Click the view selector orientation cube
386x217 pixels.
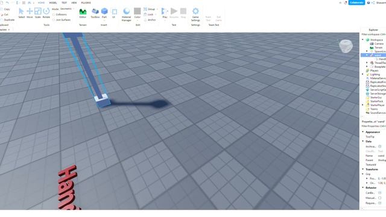346,46
